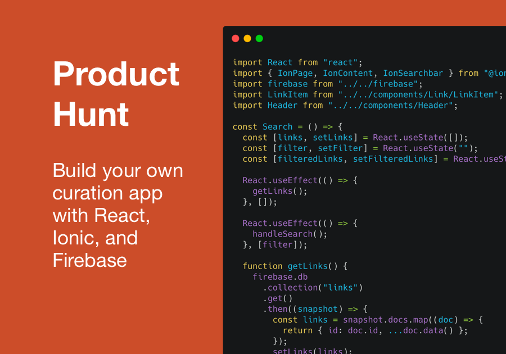
Task: Click the LinkItem component import path
Action: [418, 94]
